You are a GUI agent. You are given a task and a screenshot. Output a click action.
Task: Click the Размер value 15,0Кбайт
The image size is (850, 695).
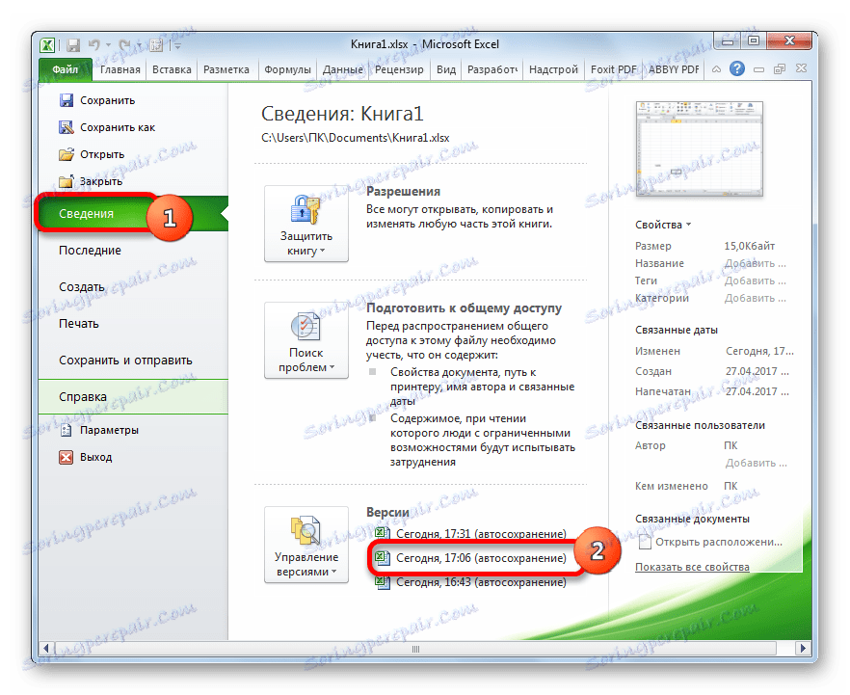pos(750,246)
